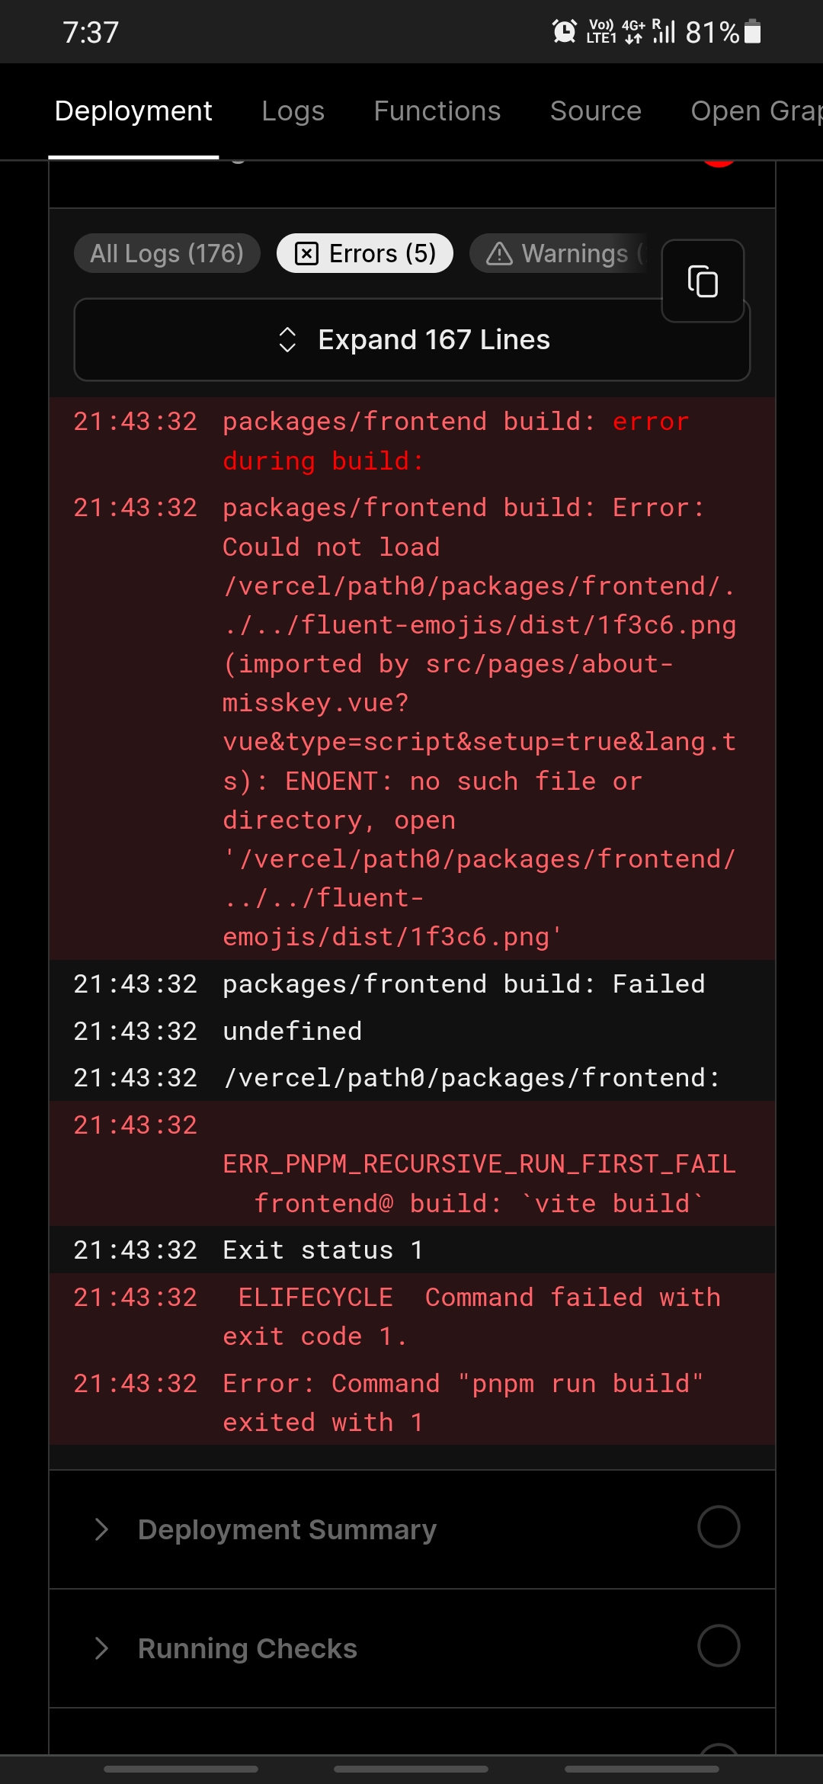Expand the Running Checks section
The image size is (823, 1784).
[247, 1648]
